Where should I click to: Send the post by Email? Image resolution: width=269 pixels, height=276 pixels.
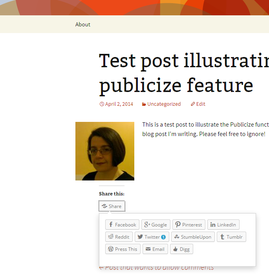coord(155,249)
